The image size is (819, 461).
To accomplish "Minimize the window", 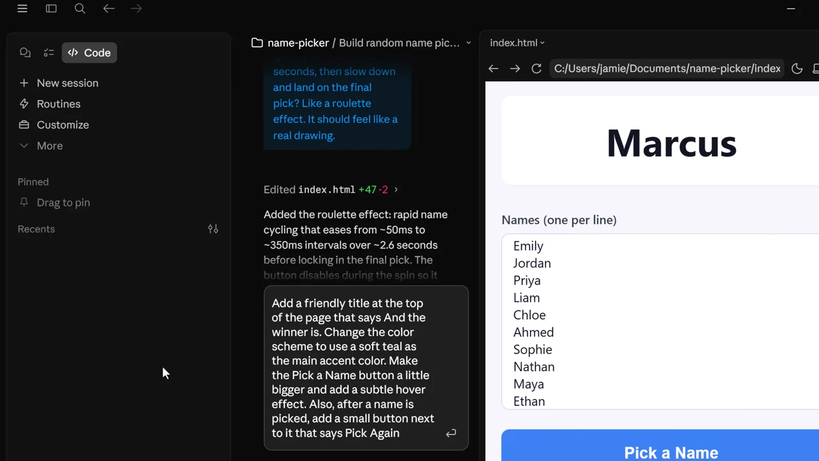I will pyautogui.click(x=791, y=9).
